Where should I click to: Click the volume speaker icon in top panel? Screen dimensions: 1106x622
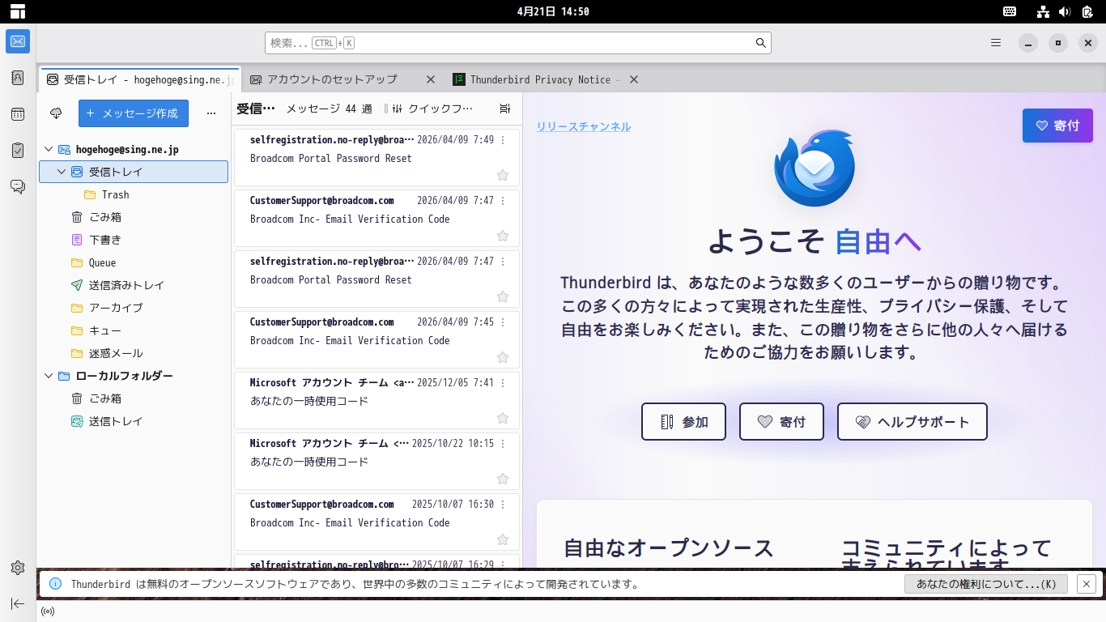tap(1065, 11)
